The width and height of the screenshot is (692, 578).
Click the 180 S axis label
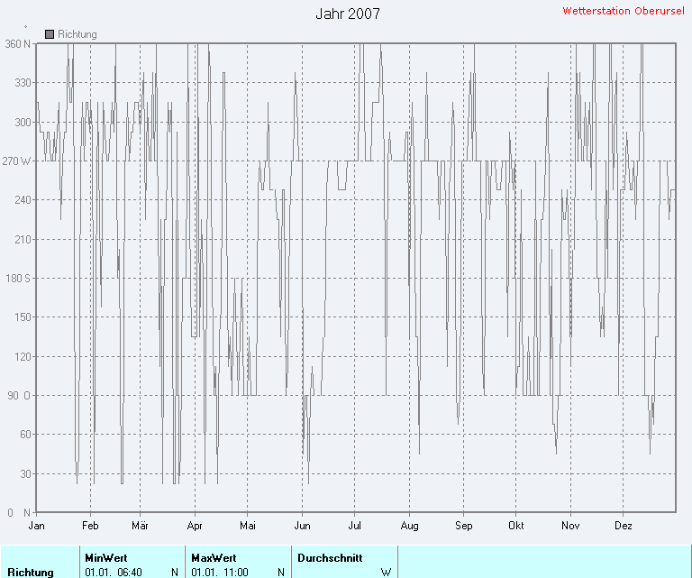pos(18,279)
